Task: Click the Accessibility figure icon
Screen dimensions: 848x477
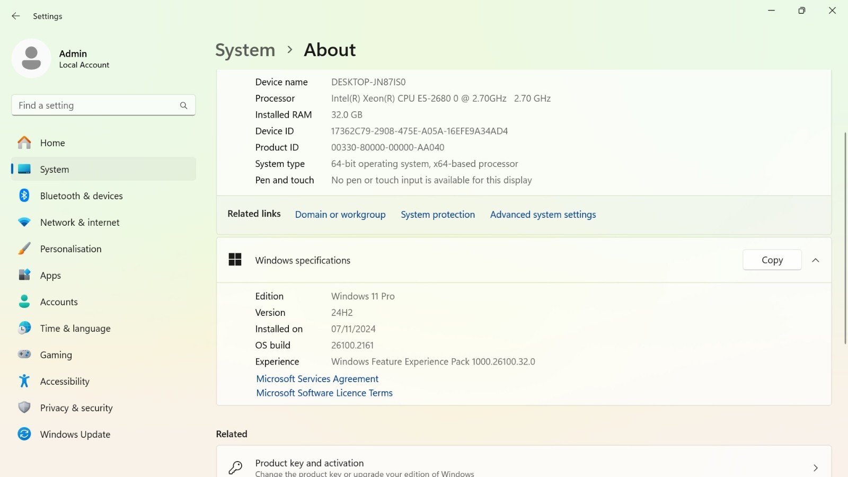Action: [24, 381]
